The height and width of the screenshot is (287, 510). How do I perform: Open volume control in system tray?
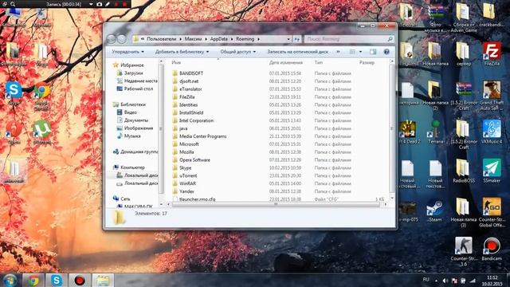point(445,281)
